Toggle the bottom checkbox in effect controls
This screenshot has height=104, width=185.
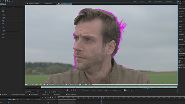click(x=3, y=38)
